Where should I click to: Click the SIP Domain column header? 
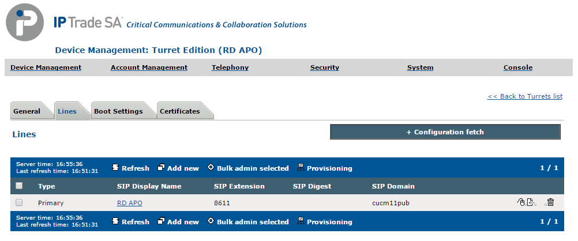(x=393, y=186)
